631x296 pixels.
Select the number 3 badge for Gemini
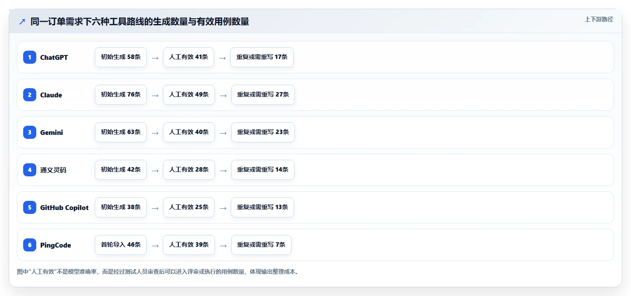[x=30, y=132]
